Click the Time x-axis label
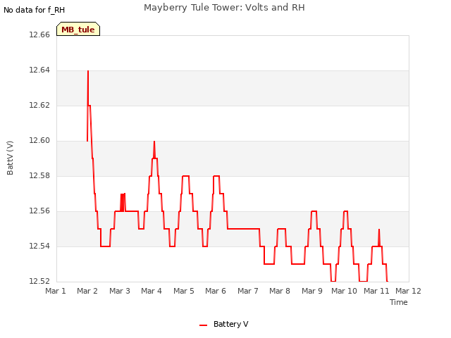The image size is (451, 338). (398, 302)
